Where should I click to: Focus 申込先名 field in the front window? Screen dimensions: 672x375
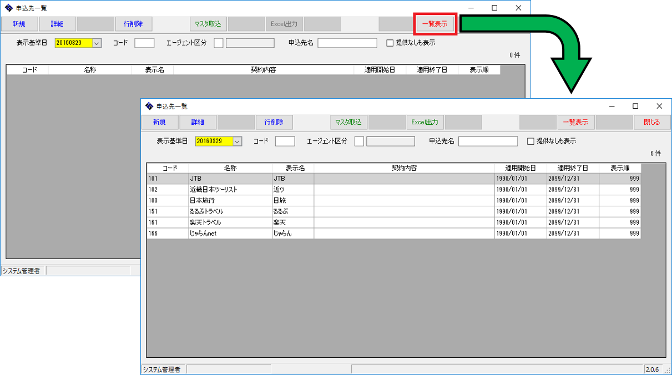click(488, 141)
